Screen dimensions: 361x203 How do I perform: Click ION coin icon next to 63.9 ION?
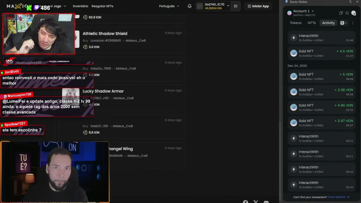85,17
